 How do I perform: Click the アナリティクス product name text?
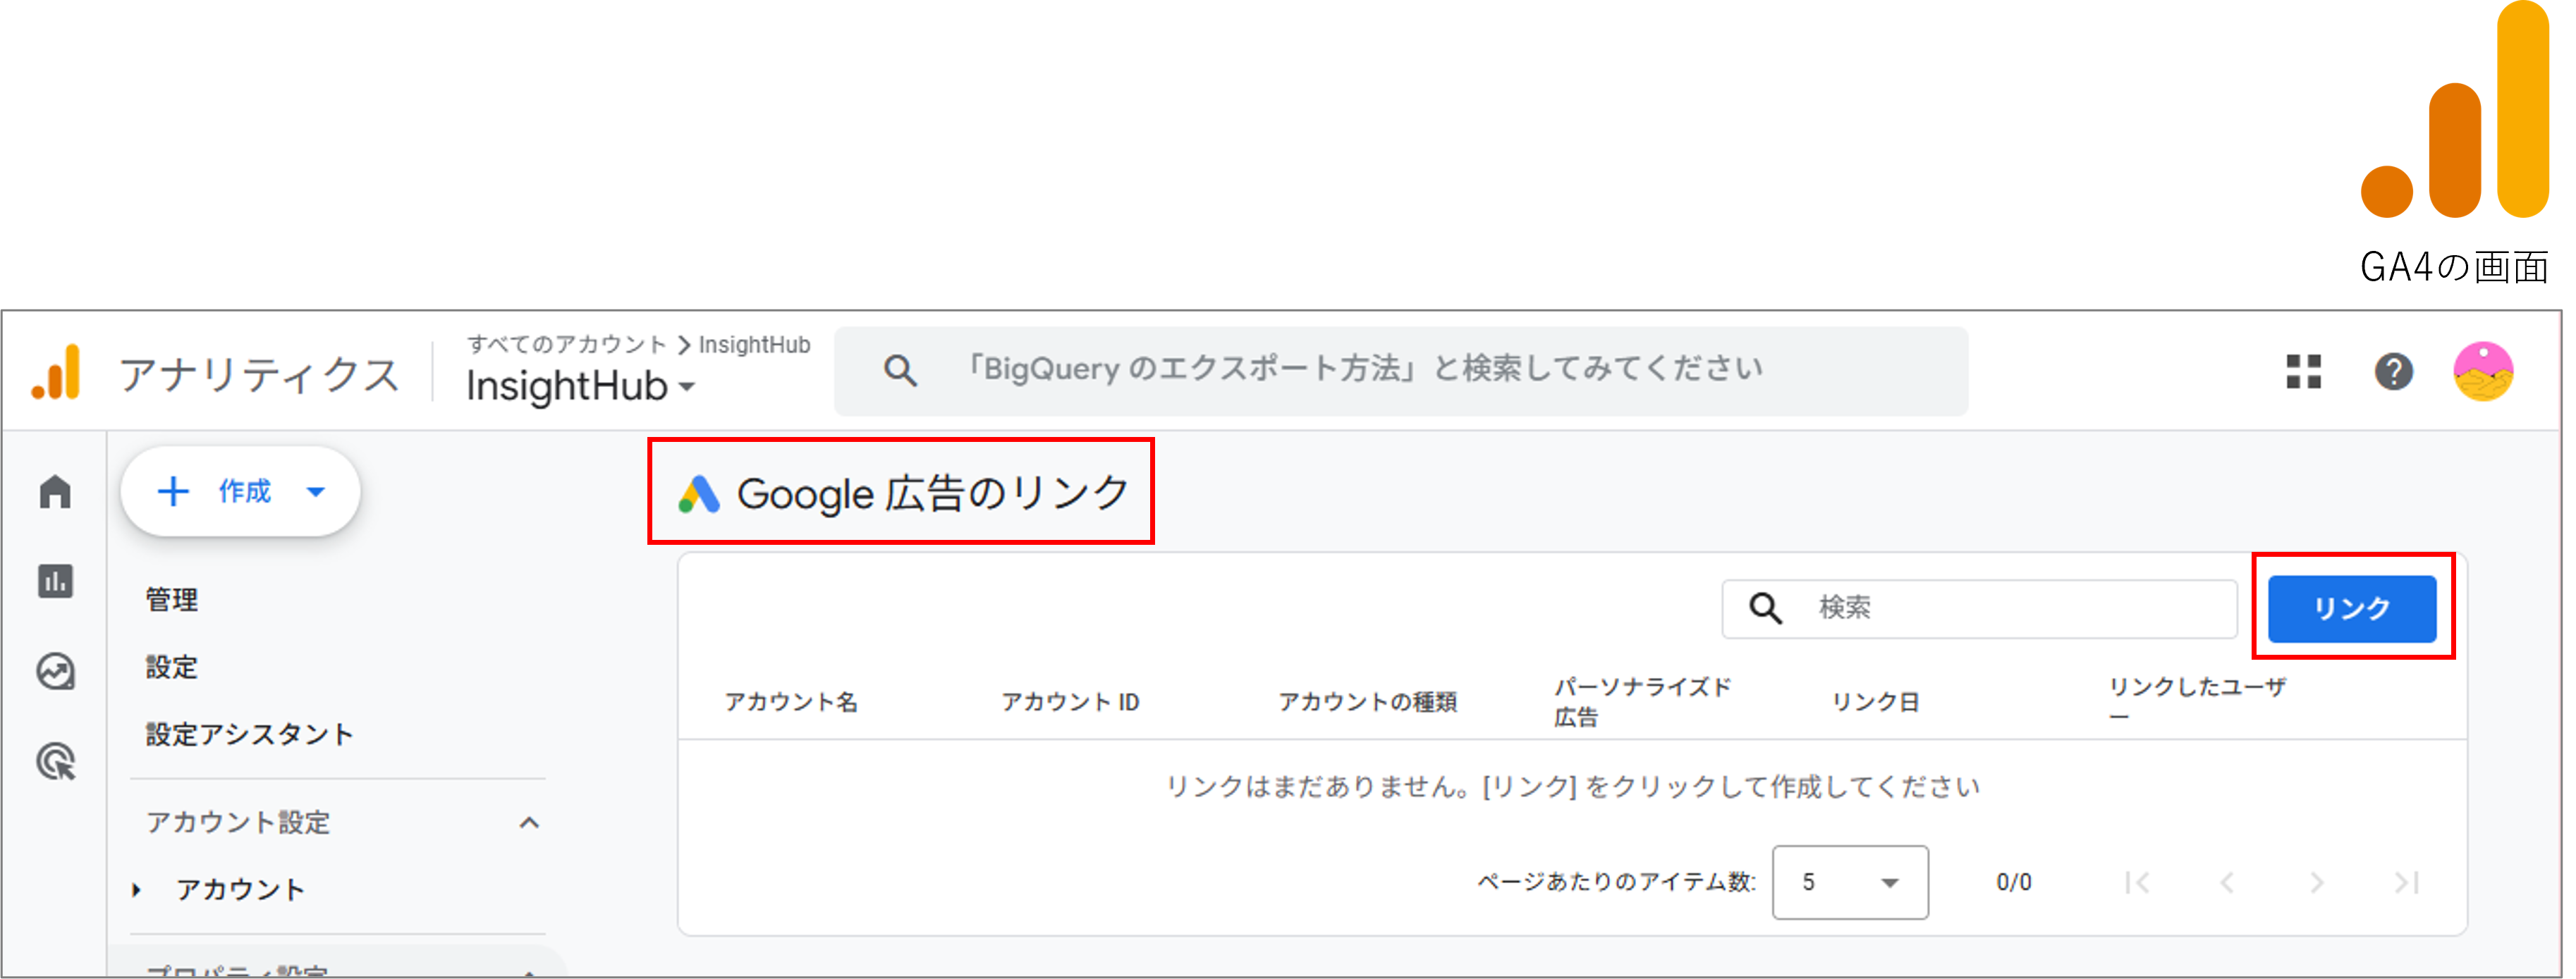pos(260,375)
